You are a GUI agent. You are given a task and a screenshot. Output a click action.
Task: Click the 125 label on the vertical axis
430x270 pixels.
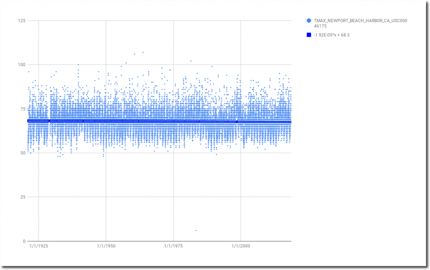click(21, 21)
